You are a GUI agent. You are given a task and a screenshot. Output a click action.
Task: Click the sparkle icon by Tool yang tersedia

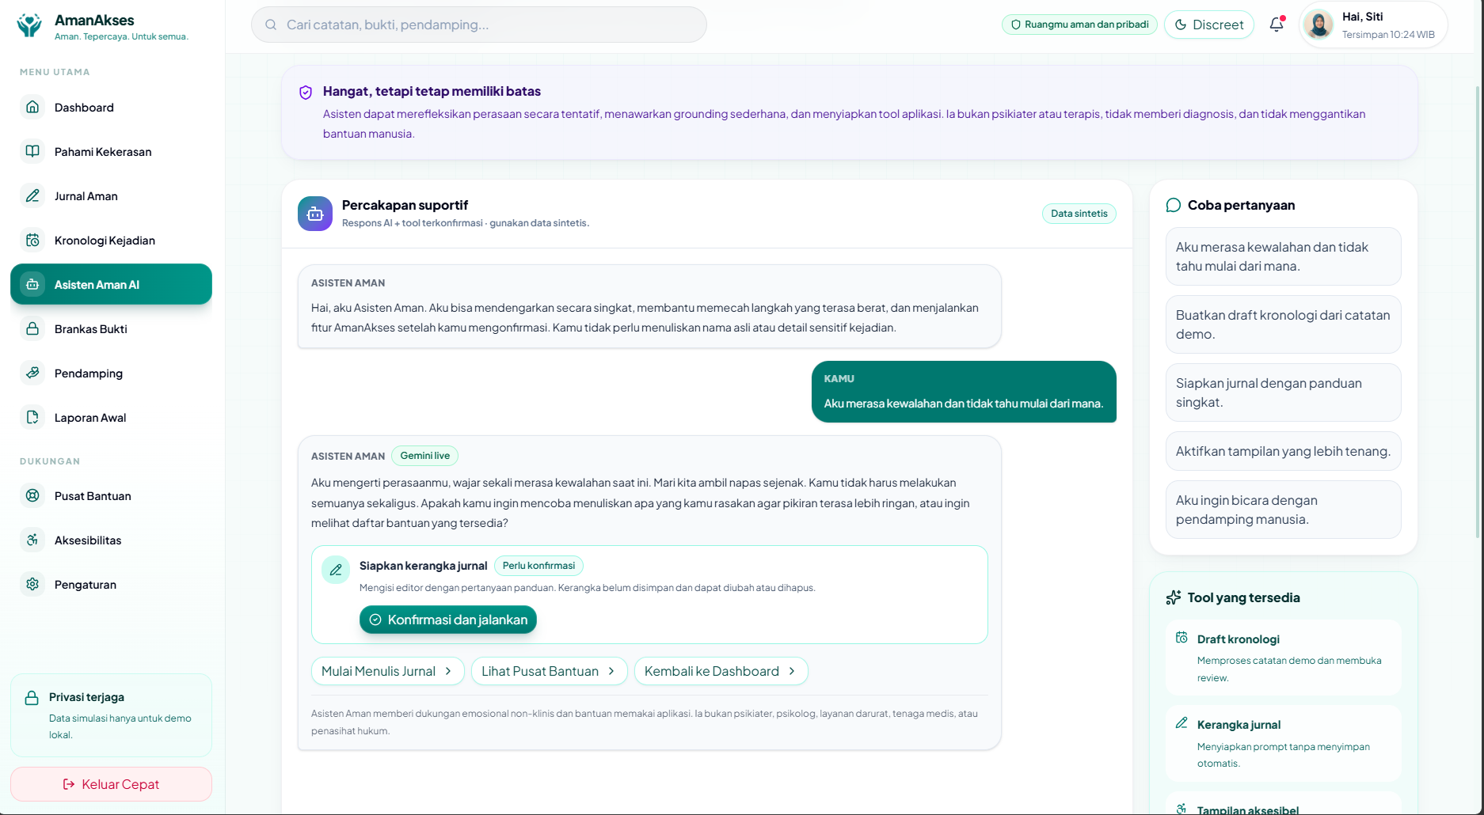(1174, 597)
